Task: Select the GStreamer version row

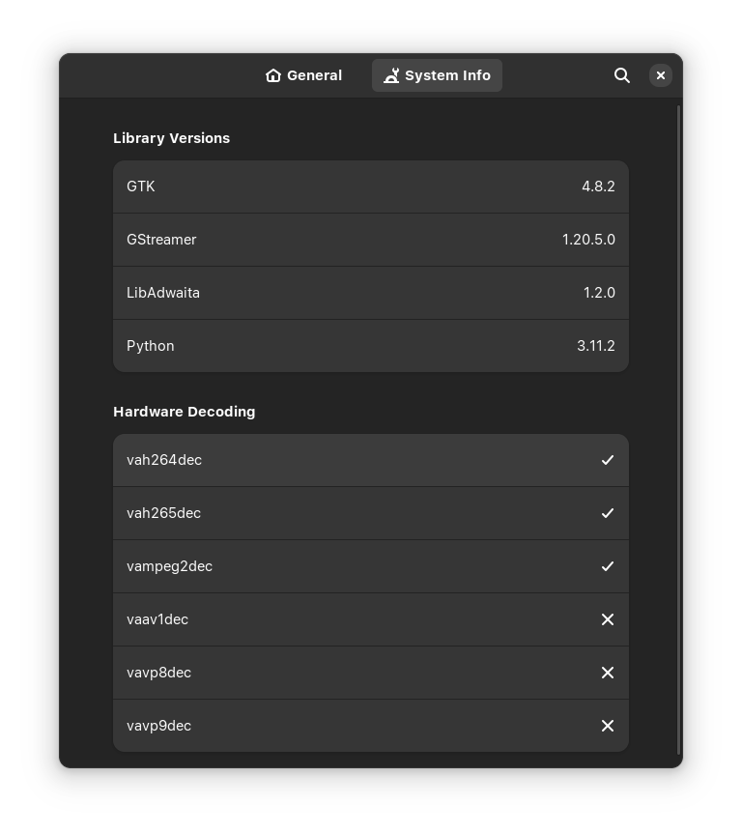Action: click(x=371, y=240)
